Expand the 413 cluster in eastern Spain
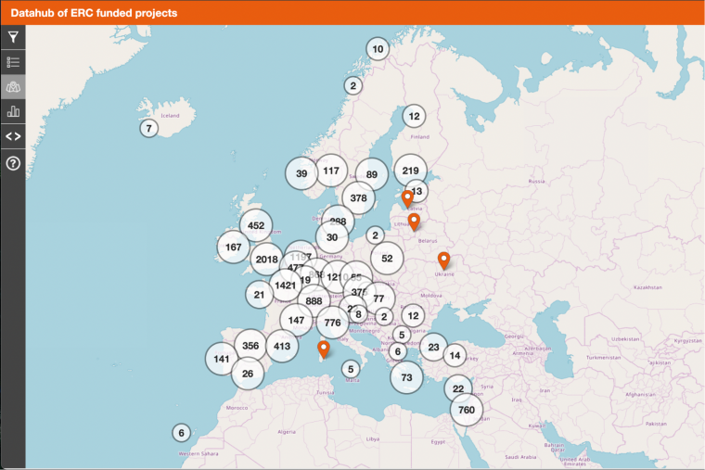Image resolution: width=705 pixels, height=470 pixels. pos(282,347)
